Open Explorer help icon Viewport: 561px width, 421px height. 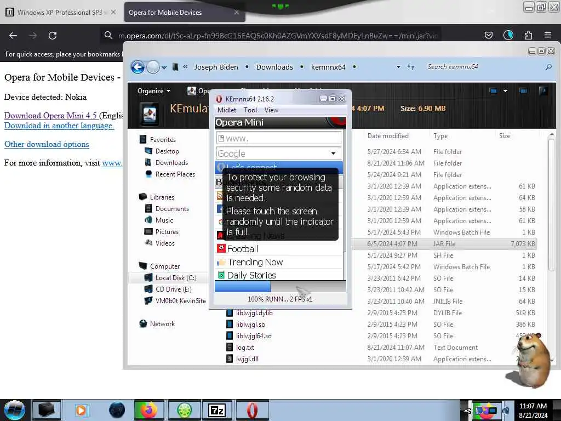[x=543, y=91]
